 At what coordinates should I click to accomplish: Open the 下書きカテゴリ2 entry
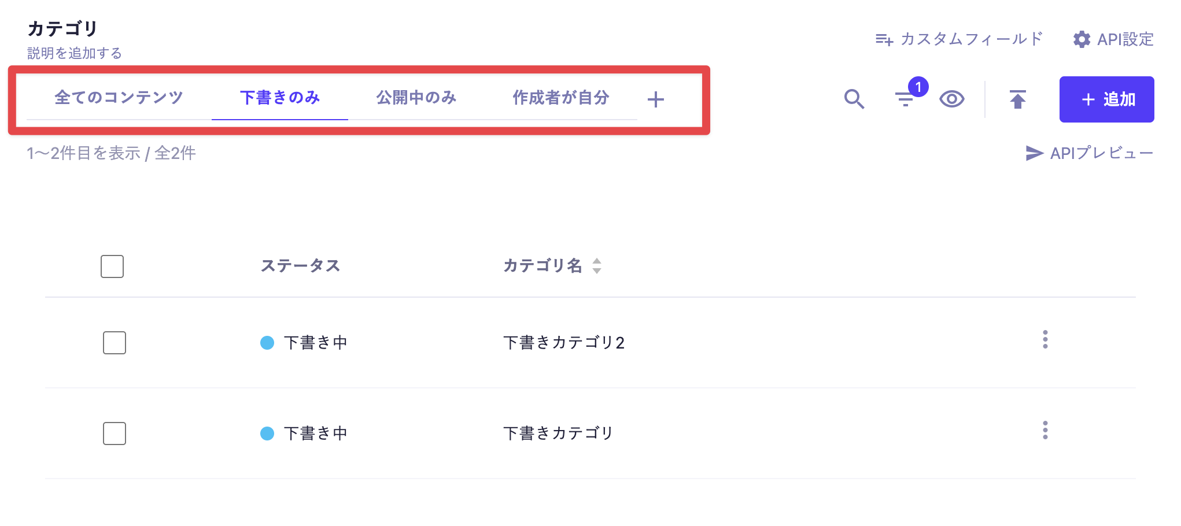coord(563,343)
